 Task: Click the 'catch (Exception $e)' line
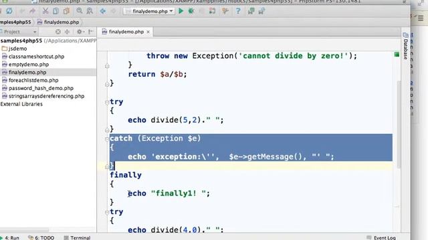[155, 139]
